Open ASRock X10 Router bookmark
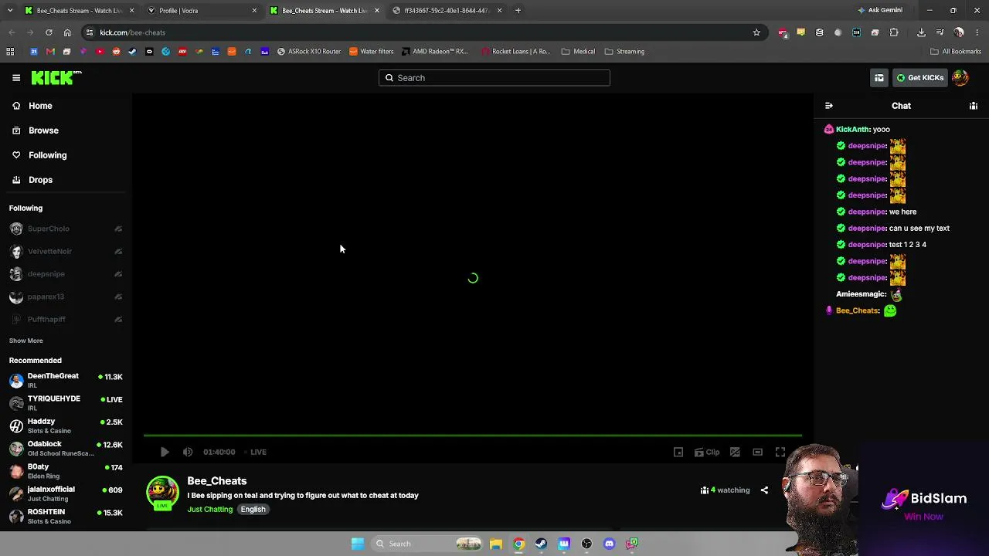Viewport: 989px width, 556px height. tap(308, 52)
